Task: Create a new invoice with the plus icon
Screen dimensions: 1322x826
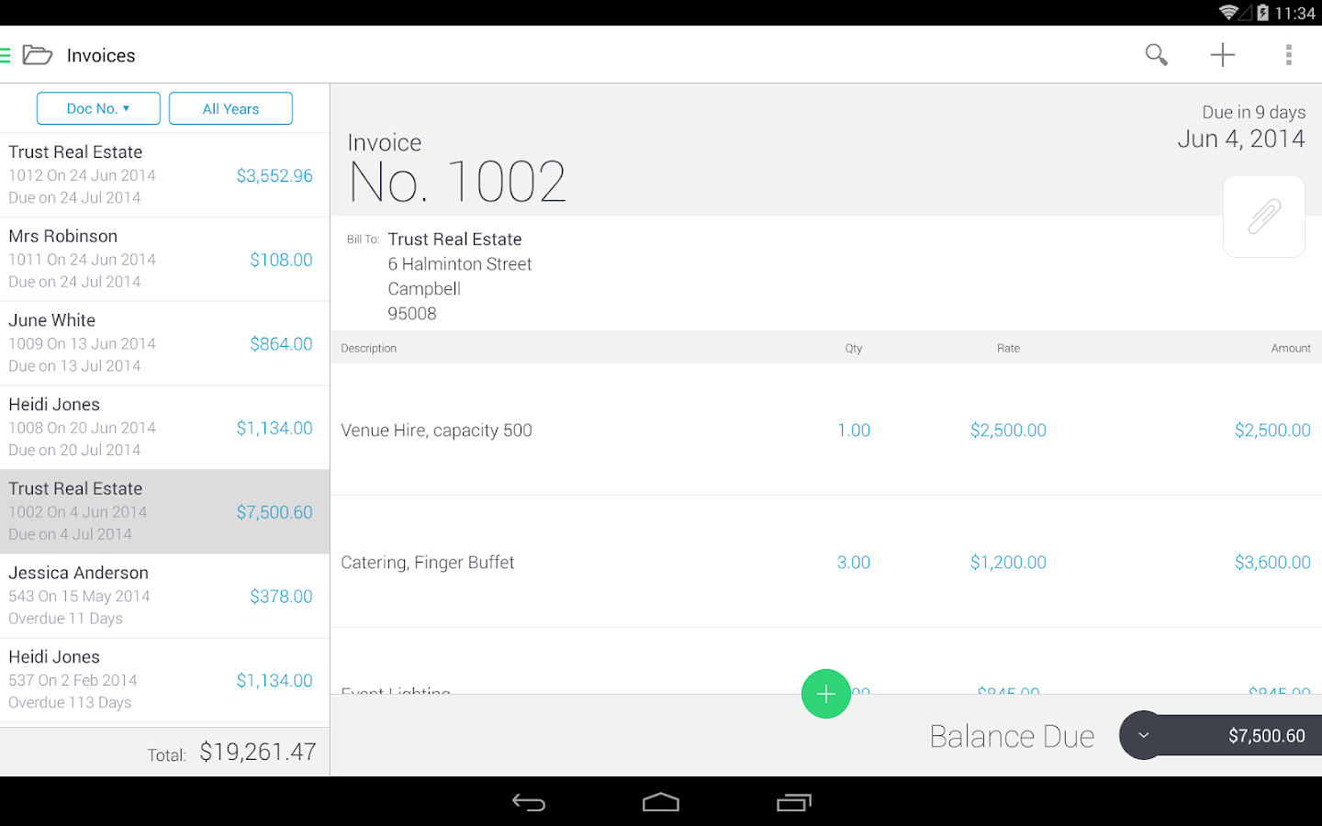Action: click(x=1222, y=55)
